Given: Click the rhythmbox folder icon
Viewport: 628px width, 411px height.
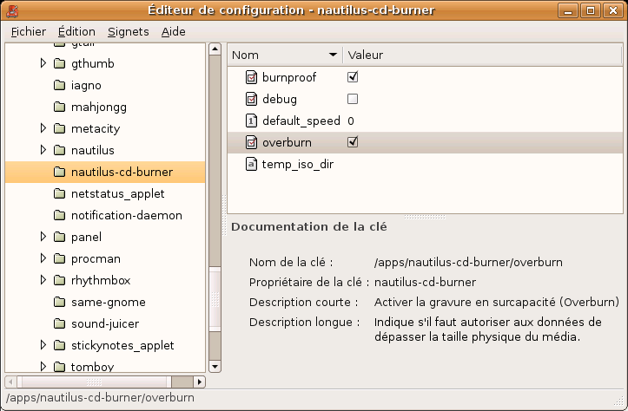Looking at the screenshot, I should point(60,280).
